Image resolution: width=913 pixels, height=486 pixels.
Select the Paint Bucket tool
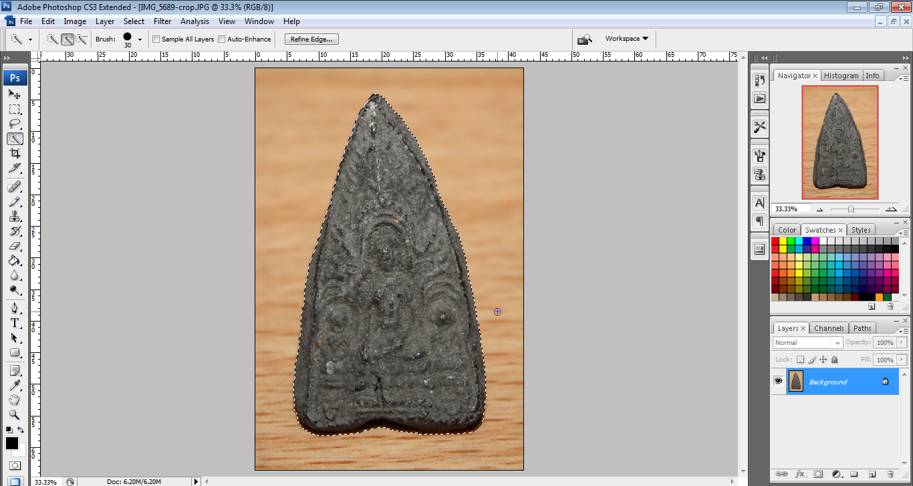coord(15,260)
